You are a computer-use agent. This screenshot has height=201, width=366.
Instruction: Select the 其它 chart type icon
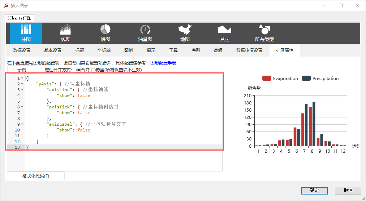pyautogui.click(x=224, y=33)
